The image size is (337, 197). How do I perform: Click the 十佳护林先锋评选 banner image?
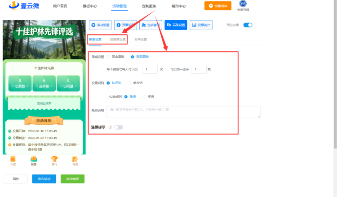[44, 40]
